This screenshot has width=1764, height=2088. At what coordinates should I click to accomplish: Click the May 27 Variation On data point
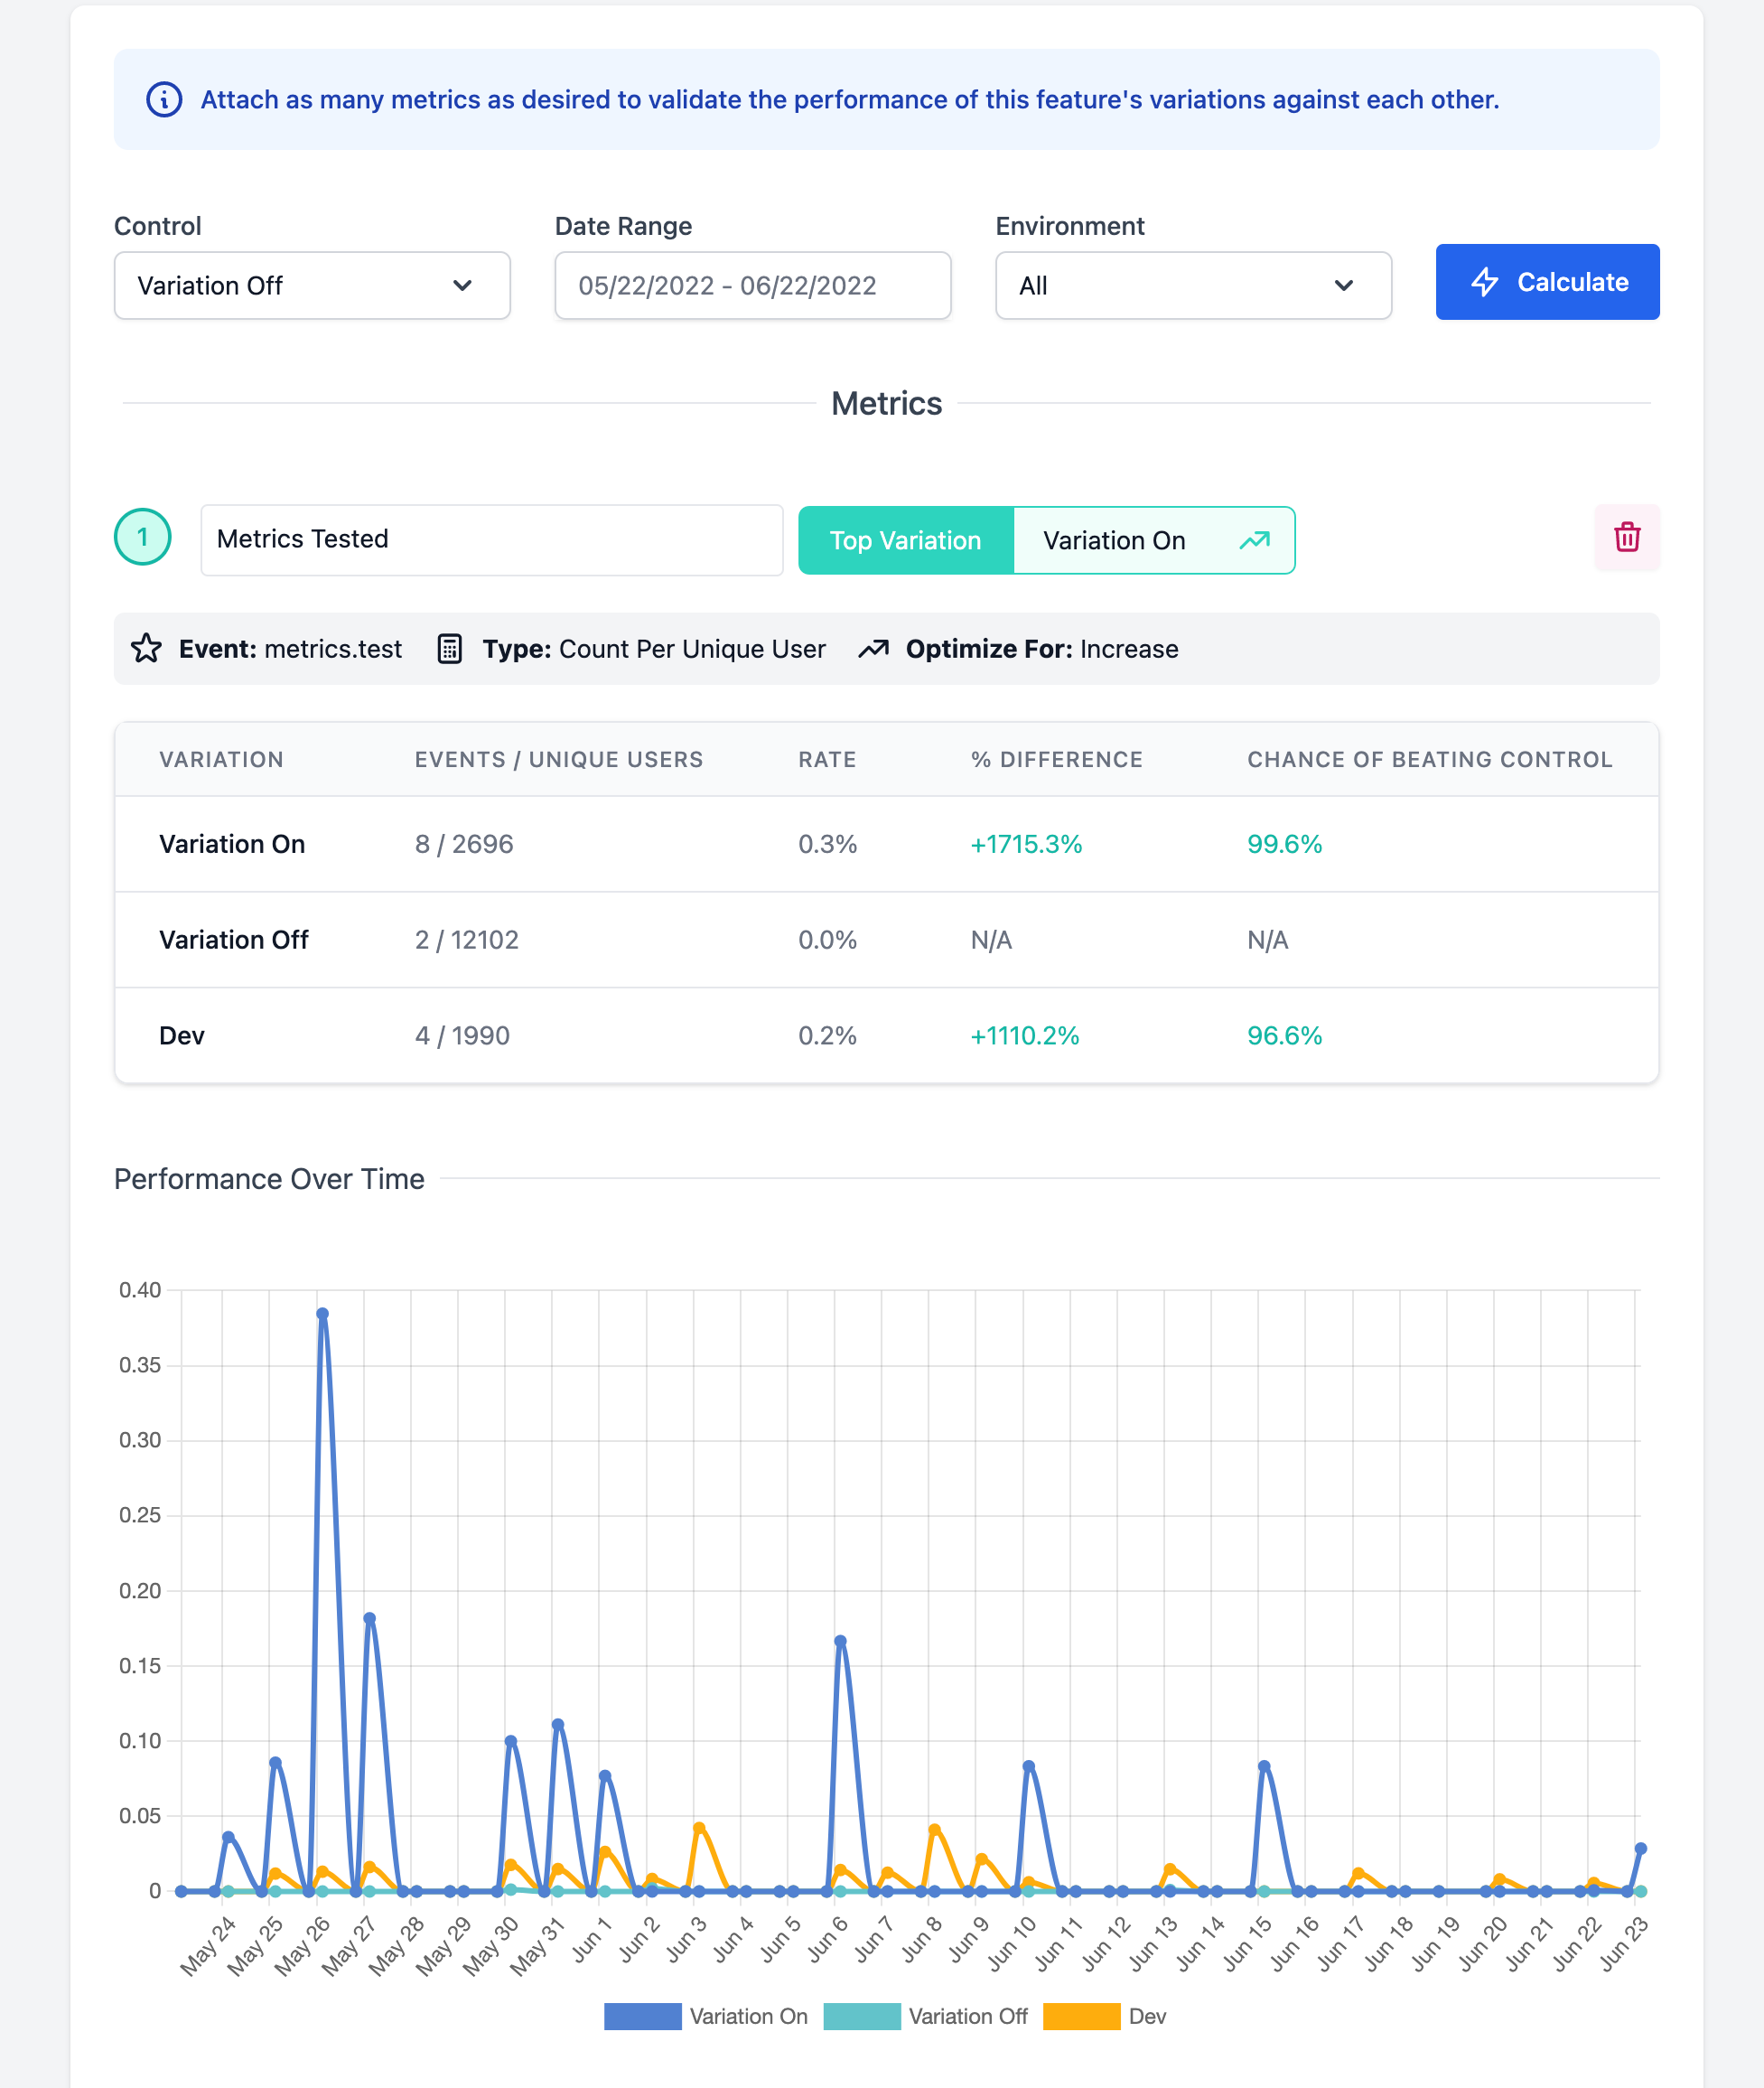coord(369,1618)
